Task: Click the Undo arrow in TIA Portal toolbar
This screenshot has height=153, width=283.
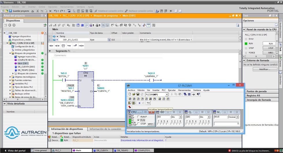Action: (55, 11)
